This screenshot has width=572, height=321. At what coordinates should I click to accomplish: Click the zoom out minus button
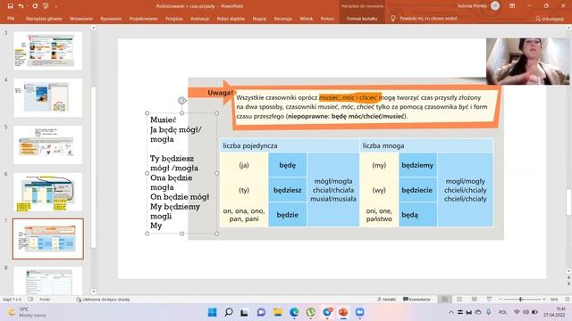500,300
